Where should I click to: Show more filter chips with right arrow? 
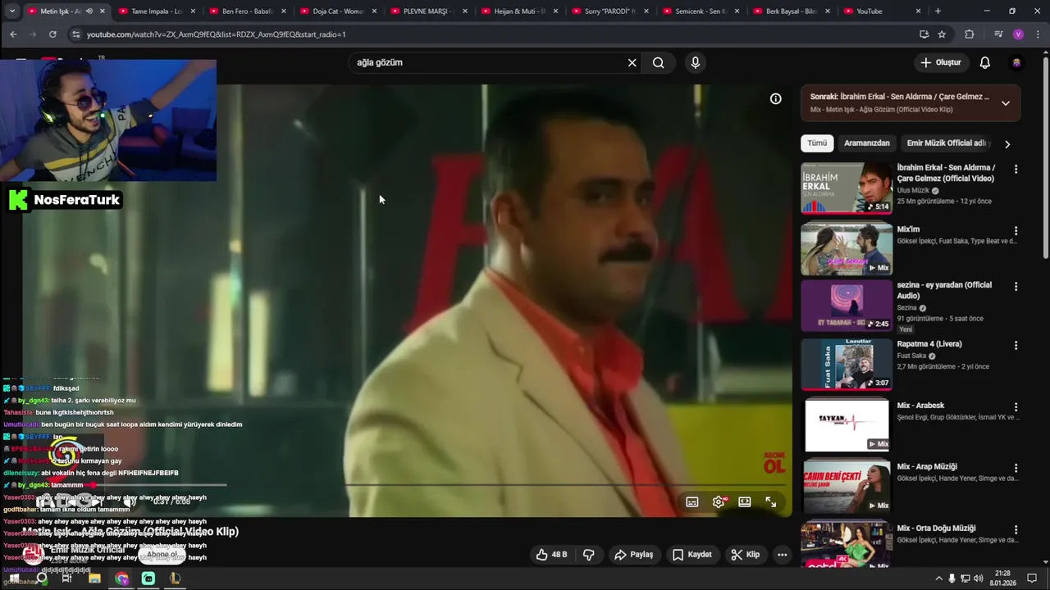1007,144
